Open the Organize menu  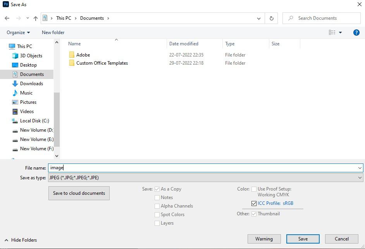pos(18,33)
